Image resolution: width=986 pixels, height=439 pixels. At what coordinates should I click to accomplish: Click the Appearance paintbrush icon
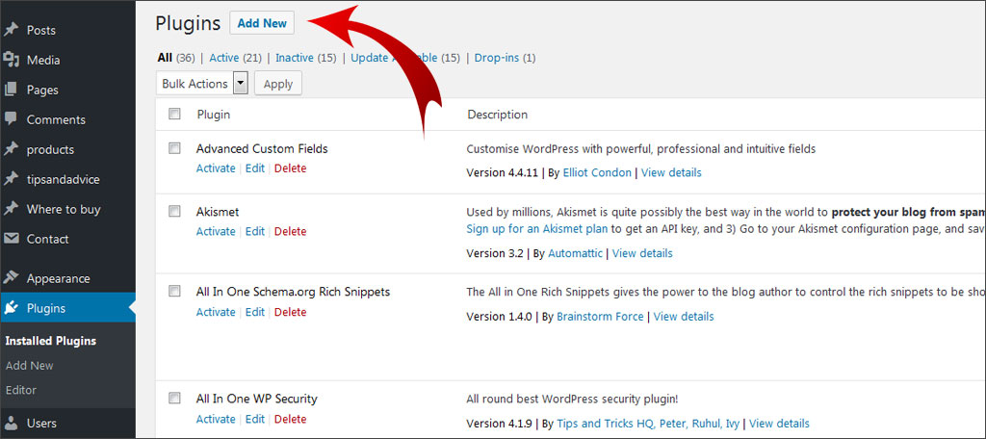click(x=12, y=278)
